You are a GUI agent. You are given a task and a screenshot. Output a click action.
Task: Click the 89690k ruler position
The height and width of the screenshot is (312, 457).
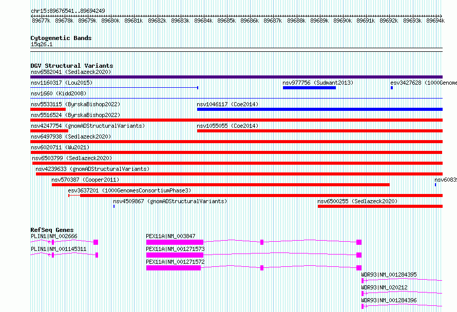click(342, 21)
